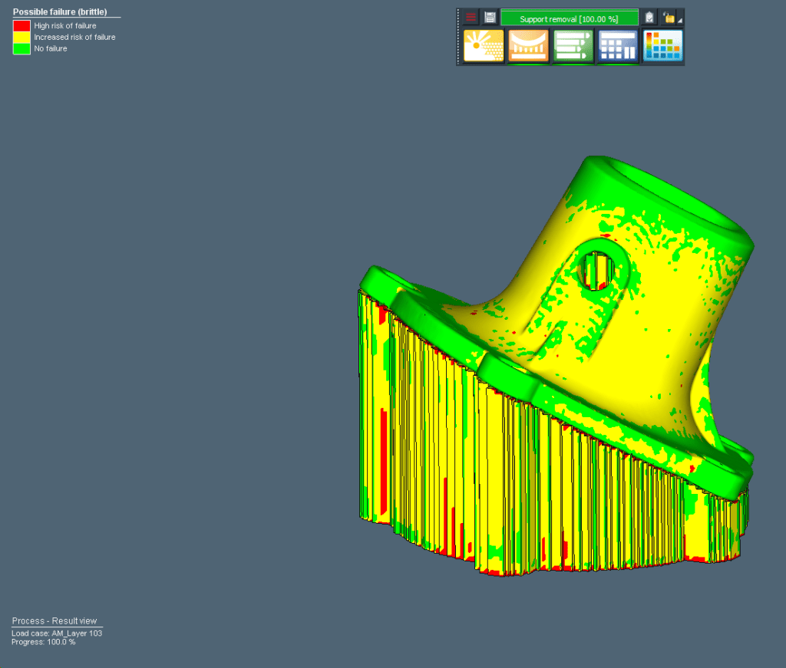The width and height of the screenshot is (786, 668).
Task: Toggle the yellow padlock icon
Action: pyautogui.click(x=669, y=18)
